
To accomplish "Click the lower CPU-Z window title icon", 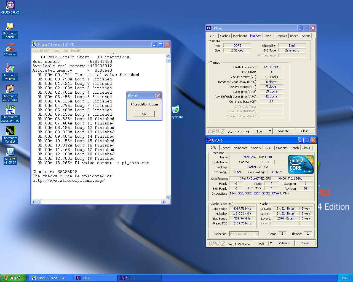I will tap(209, 140).
